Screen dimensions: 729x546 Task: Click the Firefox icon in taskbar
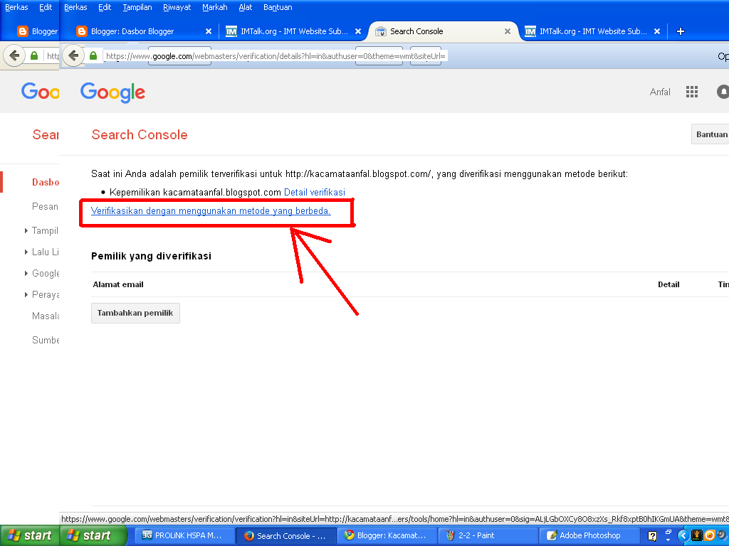pos(249,536)
